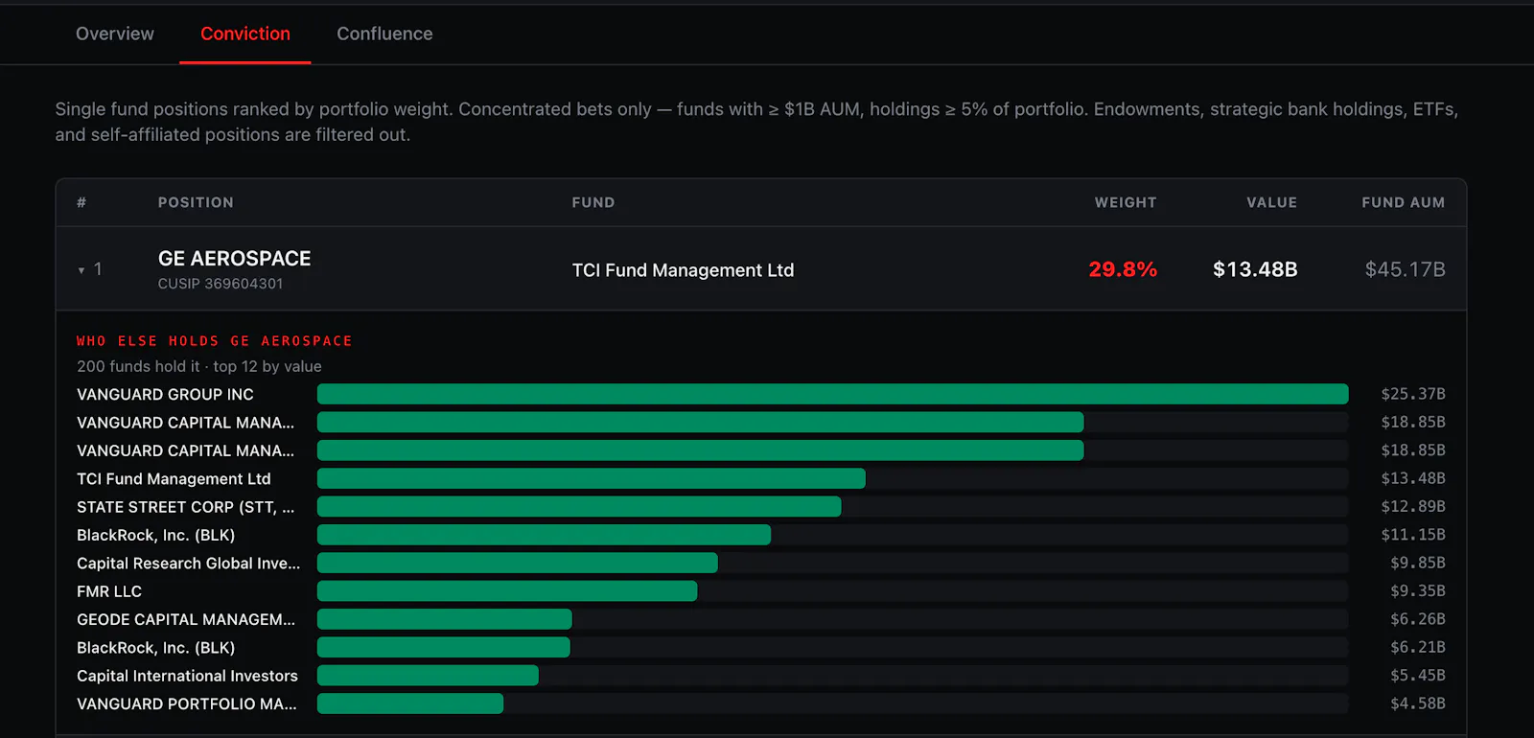Click the FUND AUM column header
Screen dimensions: 1534x738
(x=1403, y=202)
